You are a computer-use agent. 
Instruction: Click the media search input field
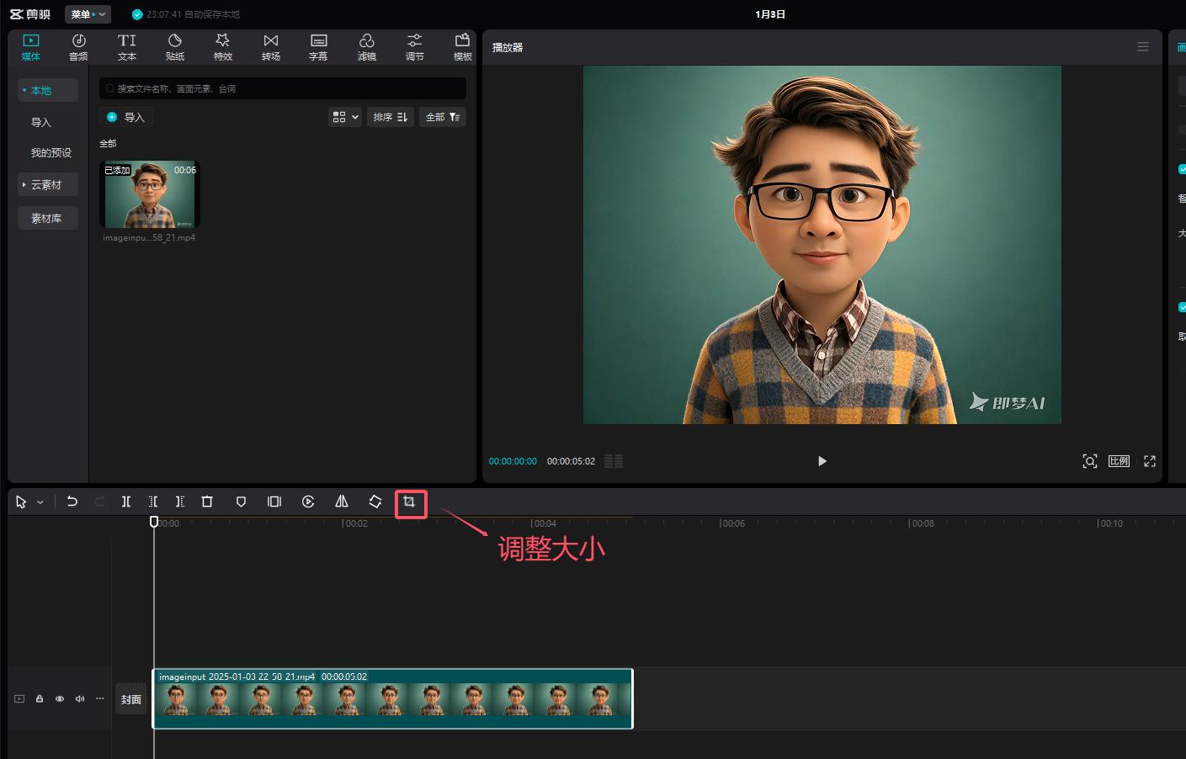click(286, 88)
